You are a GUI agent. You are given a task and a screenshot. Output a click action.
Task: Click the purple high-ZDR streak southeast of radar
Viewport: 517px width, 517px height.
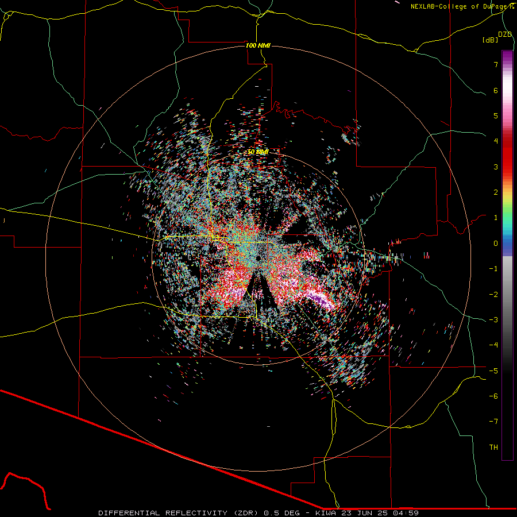318,299
